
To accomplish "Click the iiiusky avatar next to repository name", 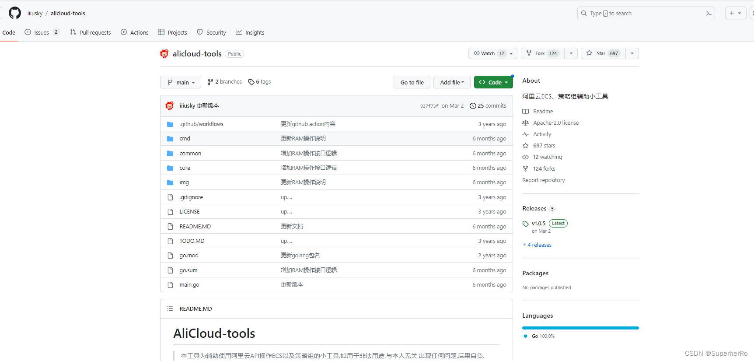I will [x=164, y=54].
